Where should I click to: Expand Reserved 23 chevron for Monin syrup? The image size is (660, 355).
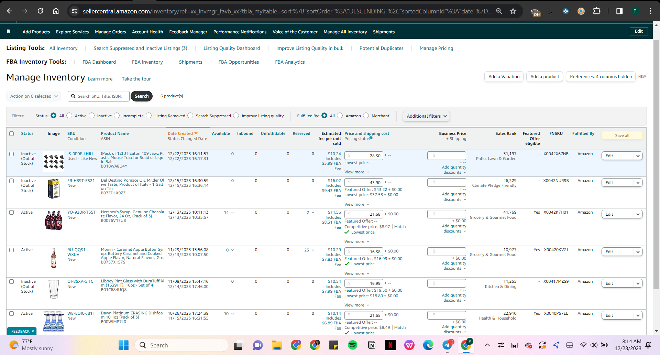[313, 250]
